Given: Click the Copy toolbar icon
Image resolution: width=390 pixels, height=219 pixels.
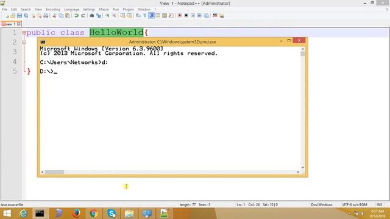Looking at the screenshot, I should tap(61, 16).
